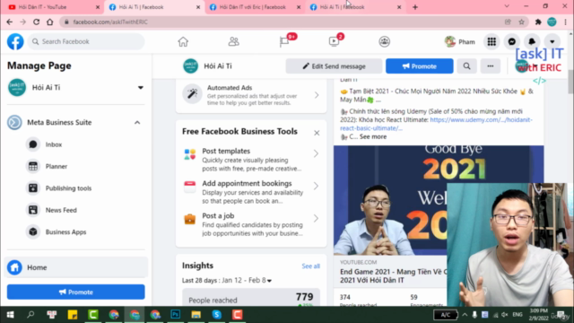
Task: Open Post a job chevron
Action: [x=316, y=218]
